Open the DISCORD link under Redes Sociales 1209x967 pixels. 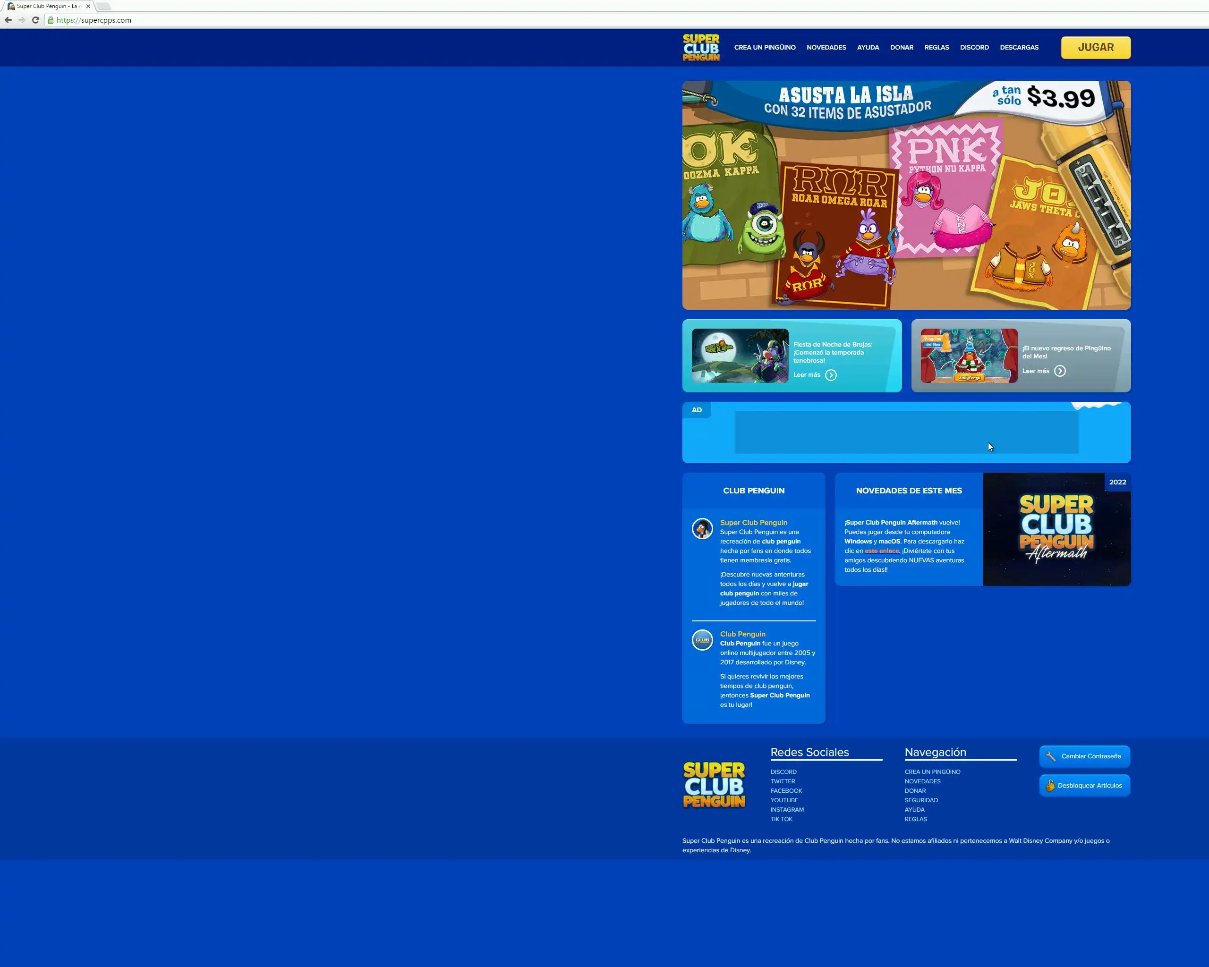tap(783, 772)
